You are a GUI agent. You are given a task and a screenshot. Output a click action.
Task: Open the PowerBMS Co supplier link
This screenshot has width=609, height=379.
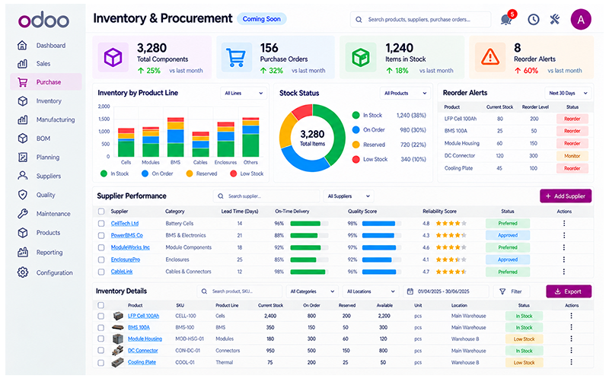[127, 235]
